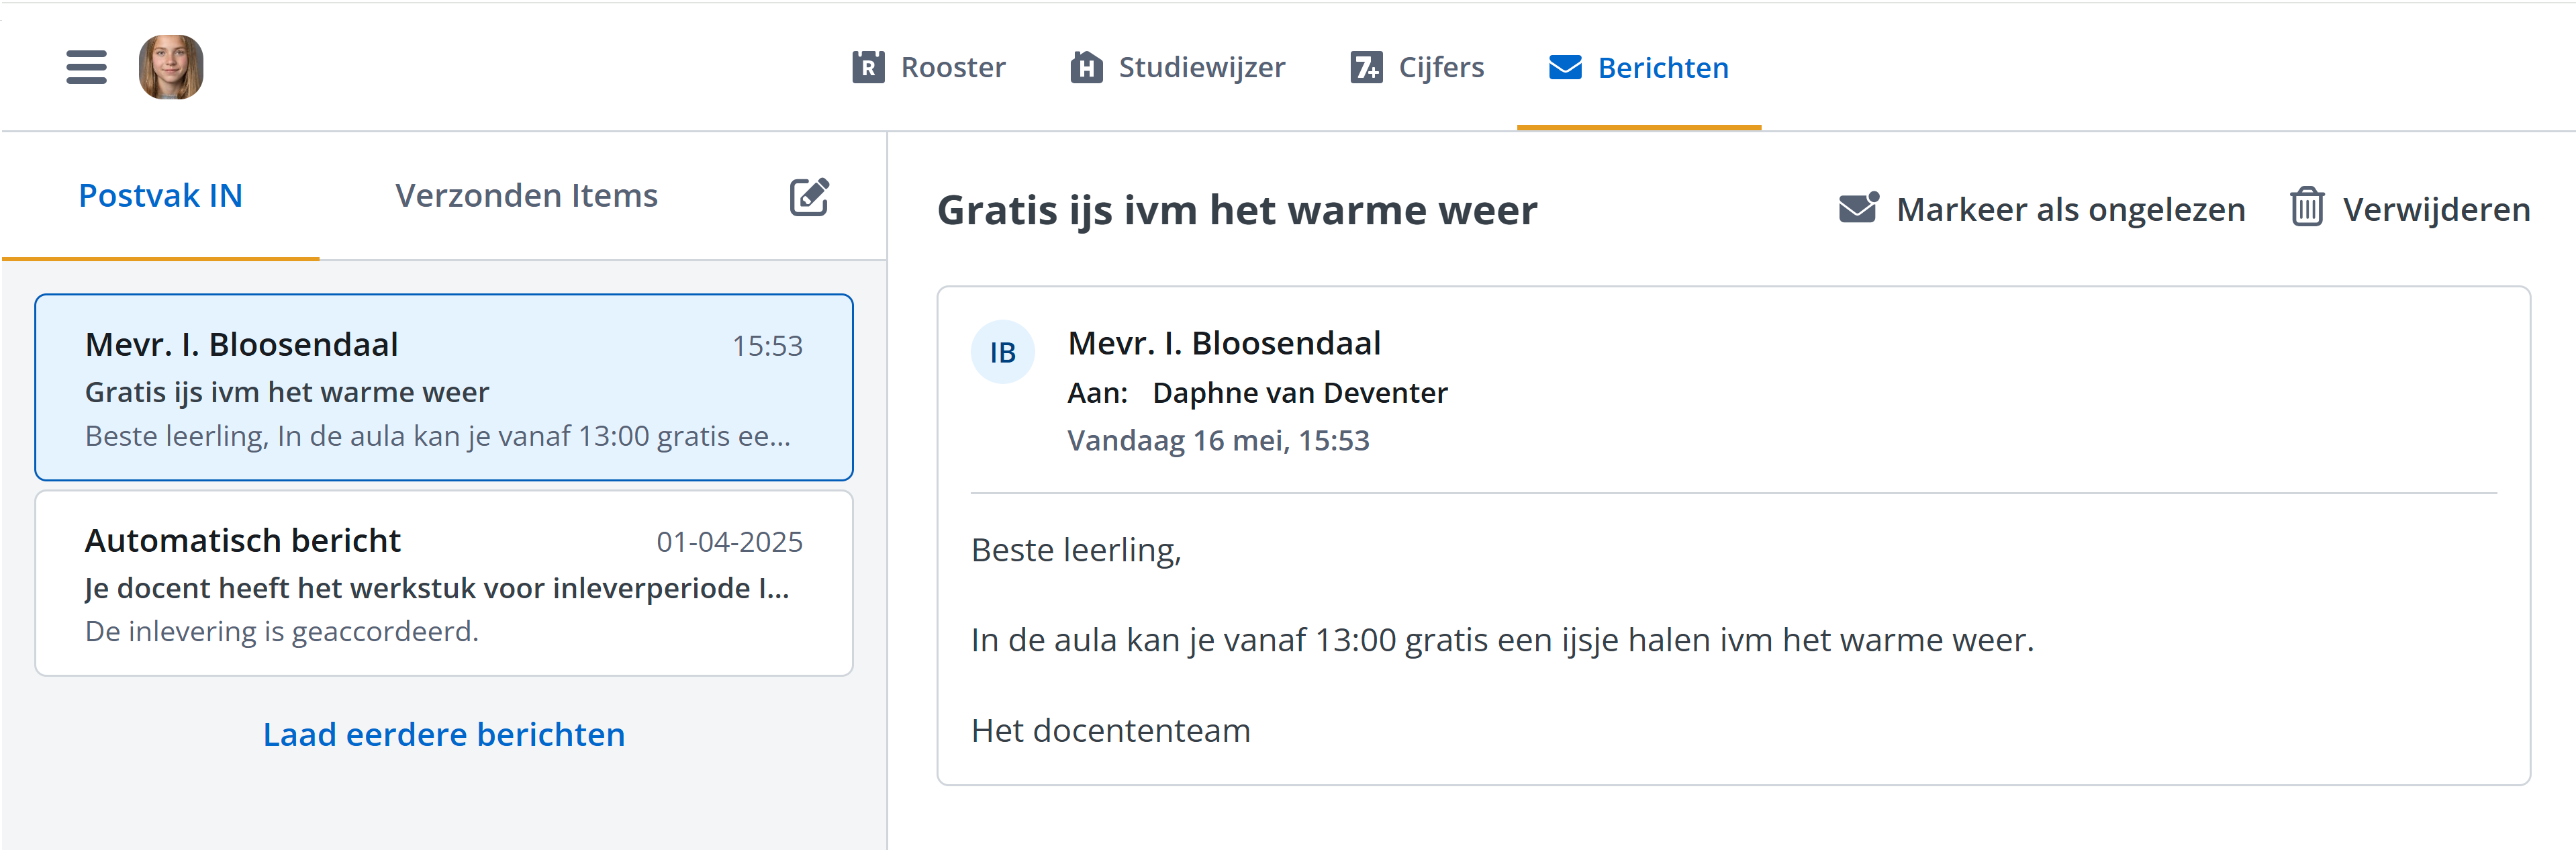The width and height of the screenshot is (2576, 850).
Task: Load earlier messages via Laad eerdere berichten
Action: coord(444,734)
